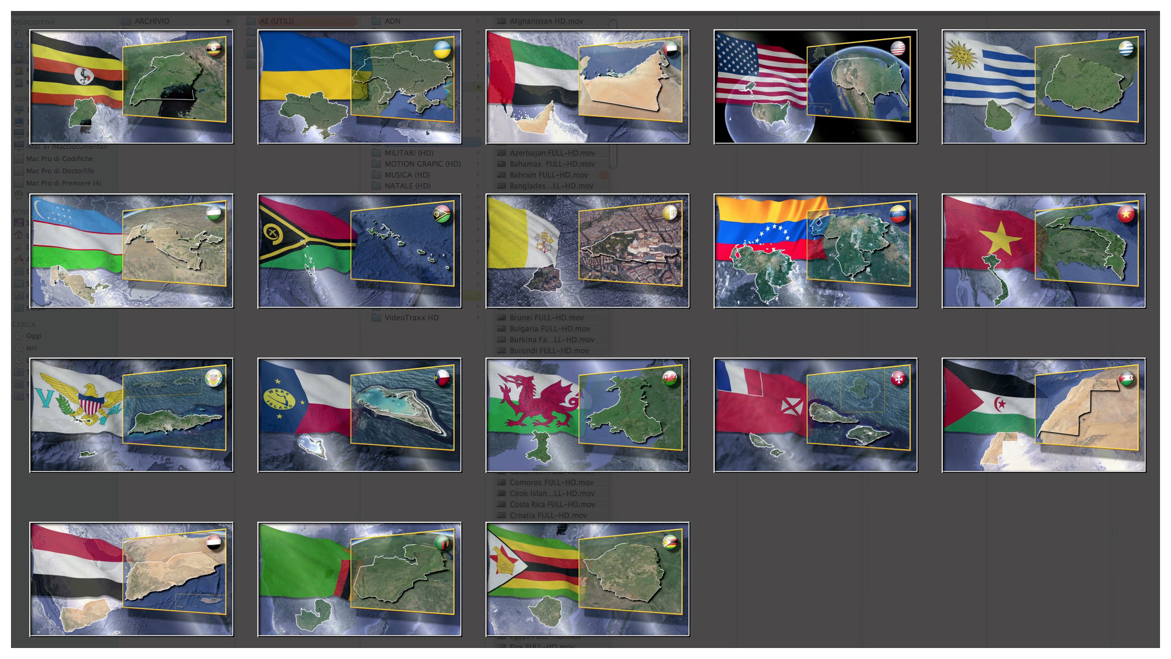Screen dimensions: 1171x659
Task: Select the Wake Island flag thumbnail
Action: pos(359,415)
